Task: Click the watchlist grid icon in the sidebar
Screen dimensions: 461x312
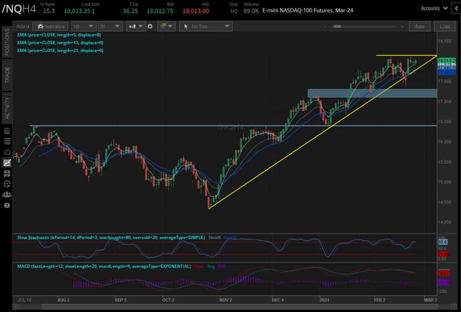Action: click(x=7, y=173)
